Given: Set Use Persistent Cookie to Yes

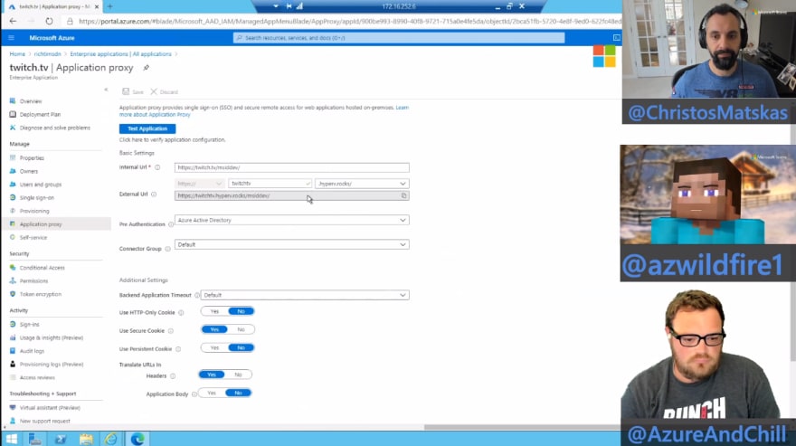Looking at the screenshot, I should coord(214,348).
